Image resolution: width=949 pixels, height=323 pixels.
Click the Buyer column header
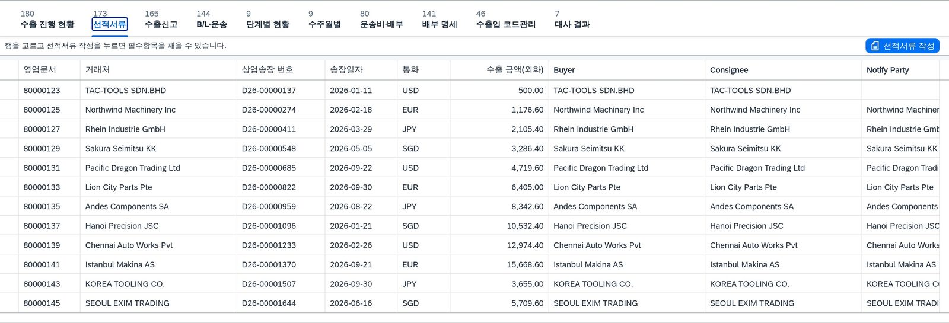627,70
